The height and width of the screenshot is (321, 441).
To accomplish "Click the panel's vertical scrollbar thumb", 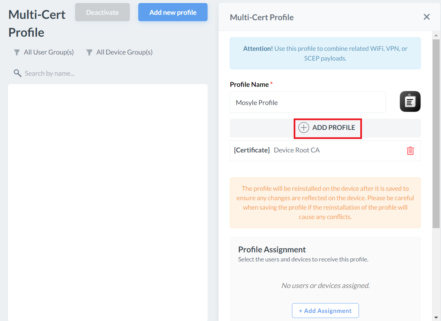I will (x=436, y=135).
